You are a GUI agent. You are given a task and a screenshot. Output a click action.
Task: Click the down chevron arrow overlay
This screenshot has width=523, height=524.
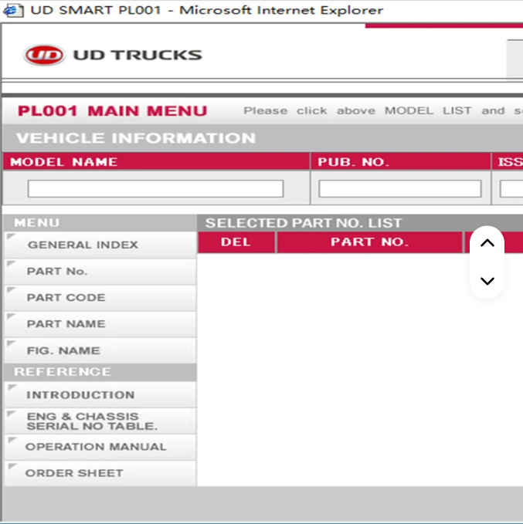(x=487, y=281)
